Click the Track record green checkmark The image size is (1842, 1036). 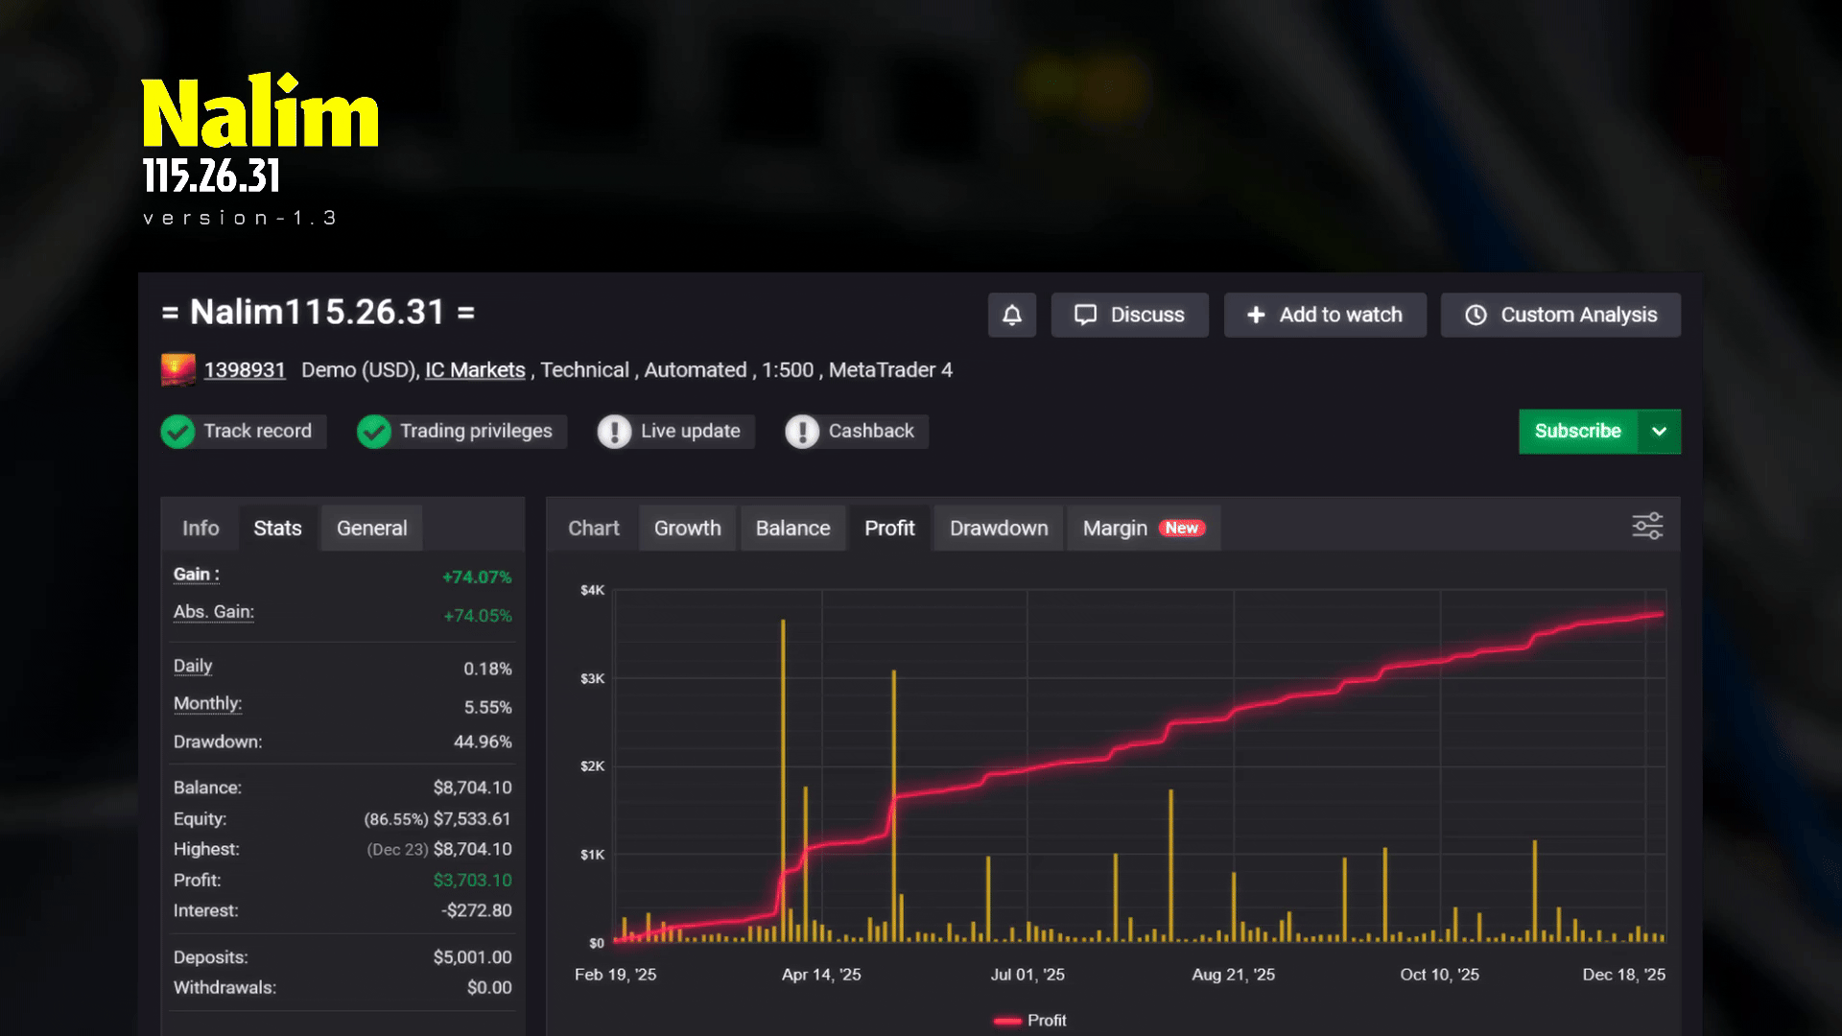click(x=177, y=432)
